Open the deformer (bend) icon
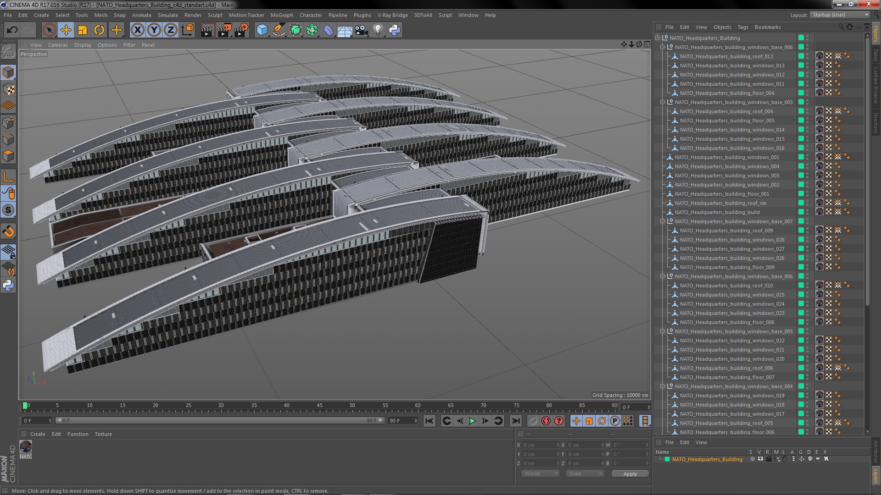Image resolution: width=881 pixels, height=495 pixels. [329, 30]
